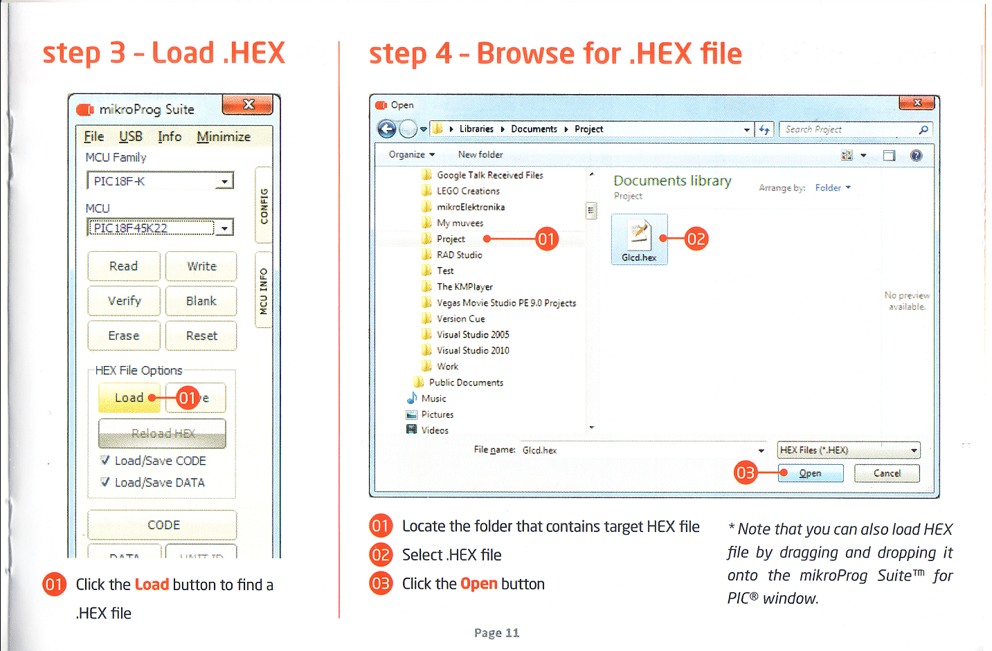This screenshot has width=992, height=651.
Task: Click the folder tree scrollbar thumb
Action: click(x=591, y=211)
